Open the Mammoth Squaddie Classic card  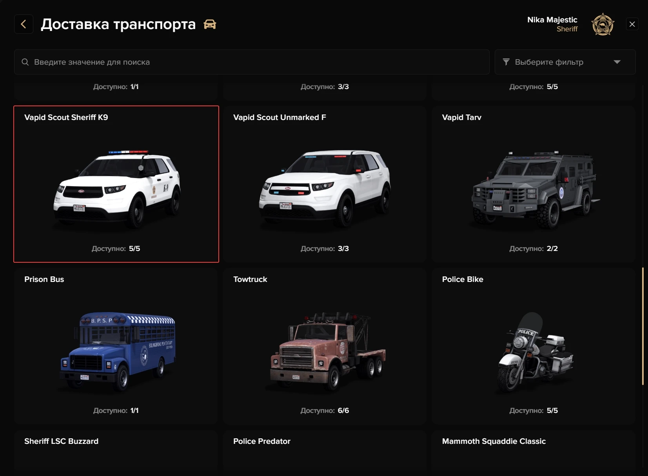pos(533,451)
